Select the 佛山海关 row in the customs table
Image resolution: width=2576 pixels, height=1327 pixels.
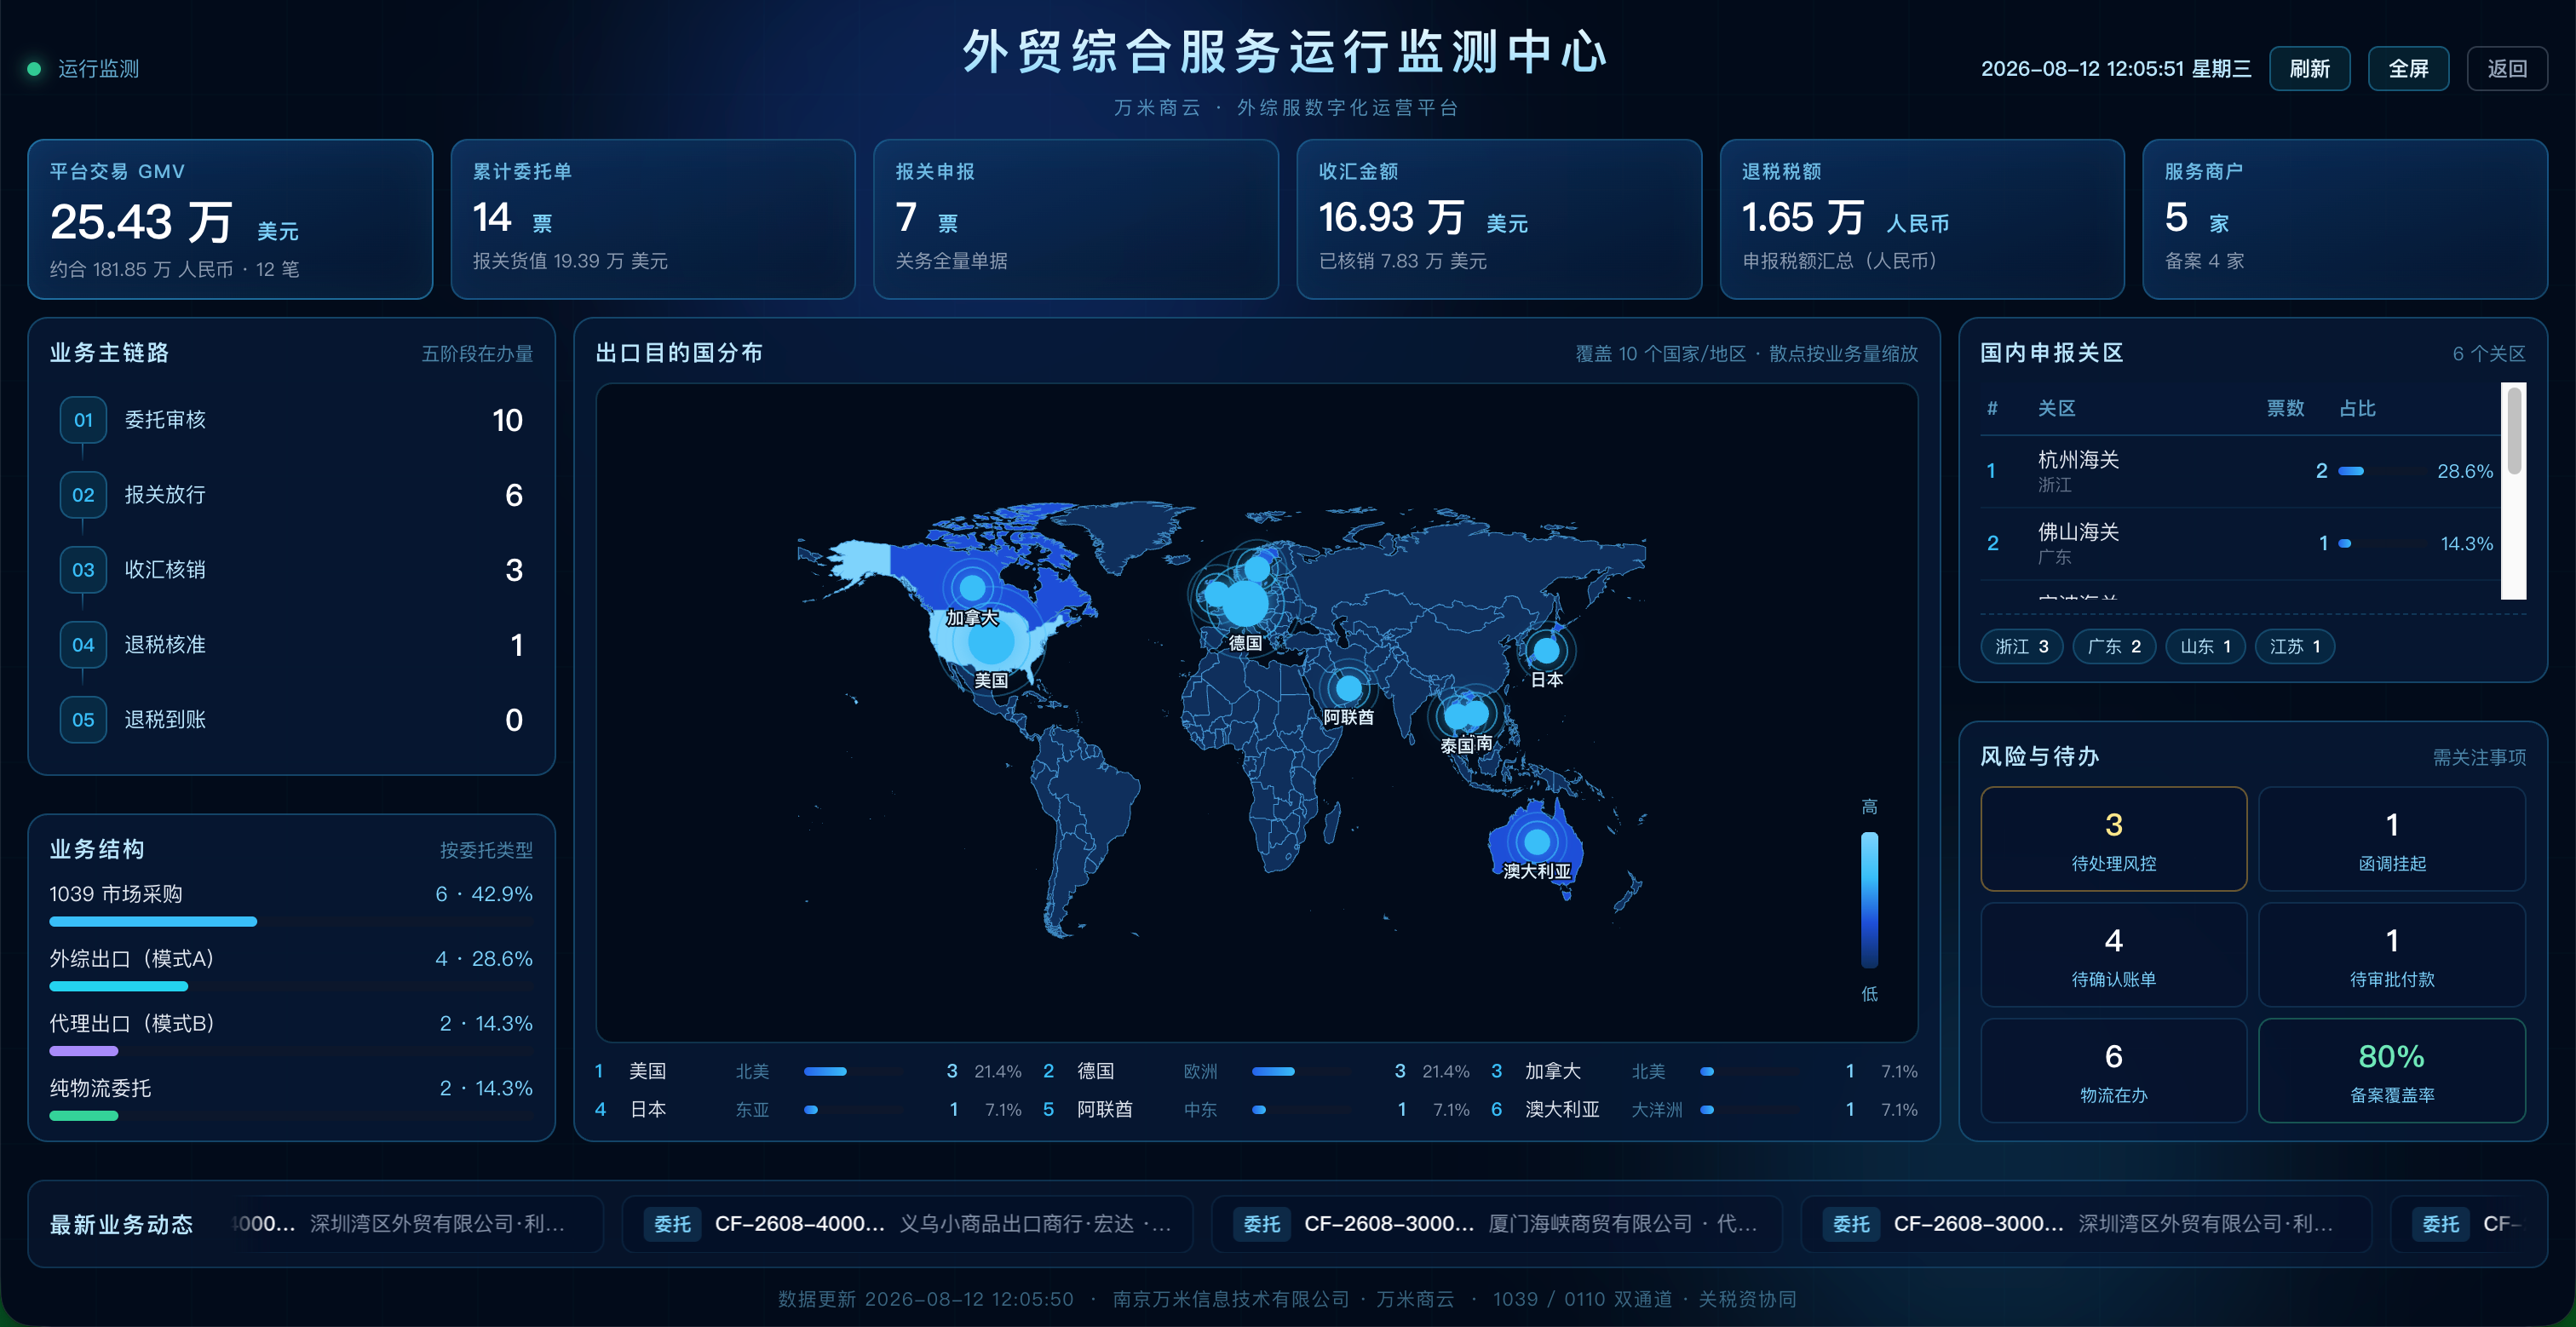[x=2240, y=543]
